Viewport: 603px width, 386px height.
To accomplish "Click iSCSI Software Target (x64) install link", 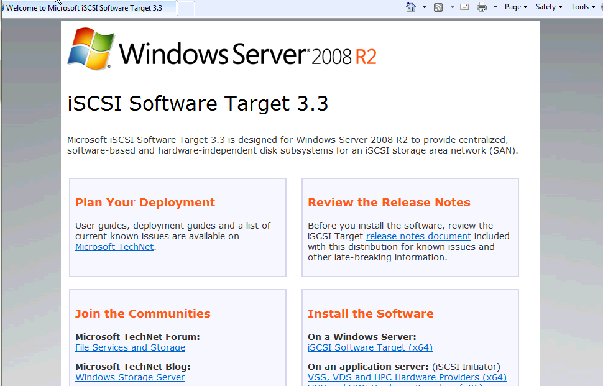I will pyautogui.click(x=370, y=347).
